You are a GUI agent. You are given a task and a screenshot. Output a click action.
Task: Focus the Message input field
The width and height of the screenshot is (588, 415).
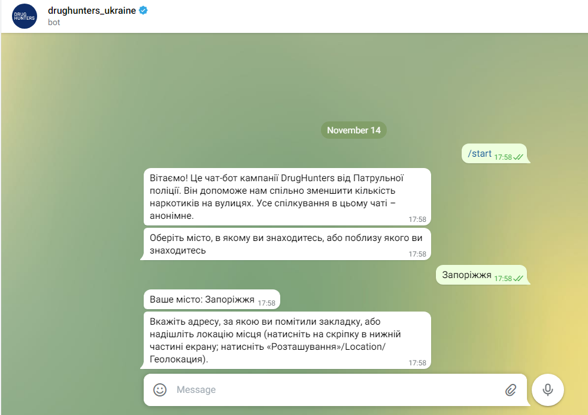click(x=338, y=389)
